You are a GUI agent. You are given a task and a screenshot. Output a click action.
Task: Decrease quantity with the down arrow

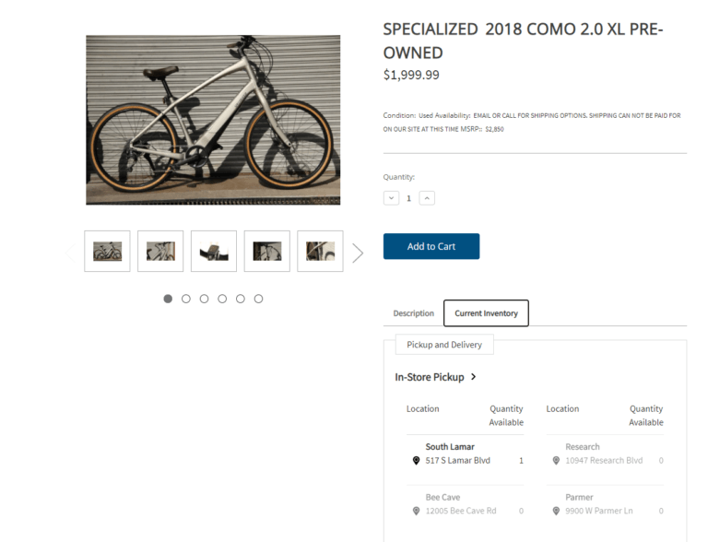[391, 198]
